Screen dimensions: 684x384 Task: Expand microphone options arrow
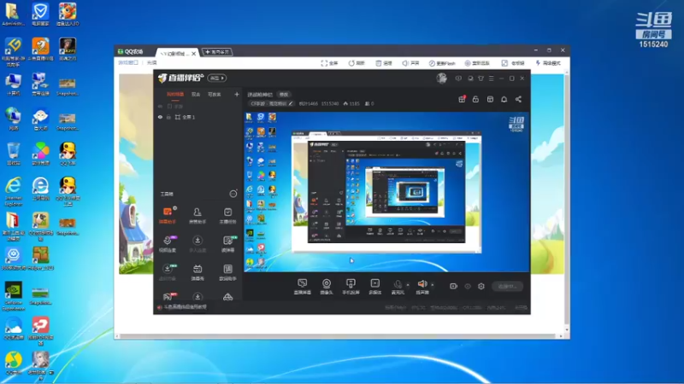(x=408, y=285)
